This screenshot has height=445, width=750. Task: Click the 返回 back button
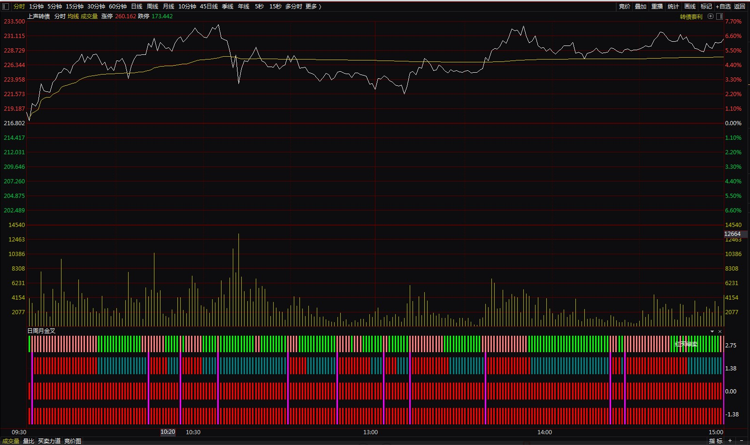(740, 6)
